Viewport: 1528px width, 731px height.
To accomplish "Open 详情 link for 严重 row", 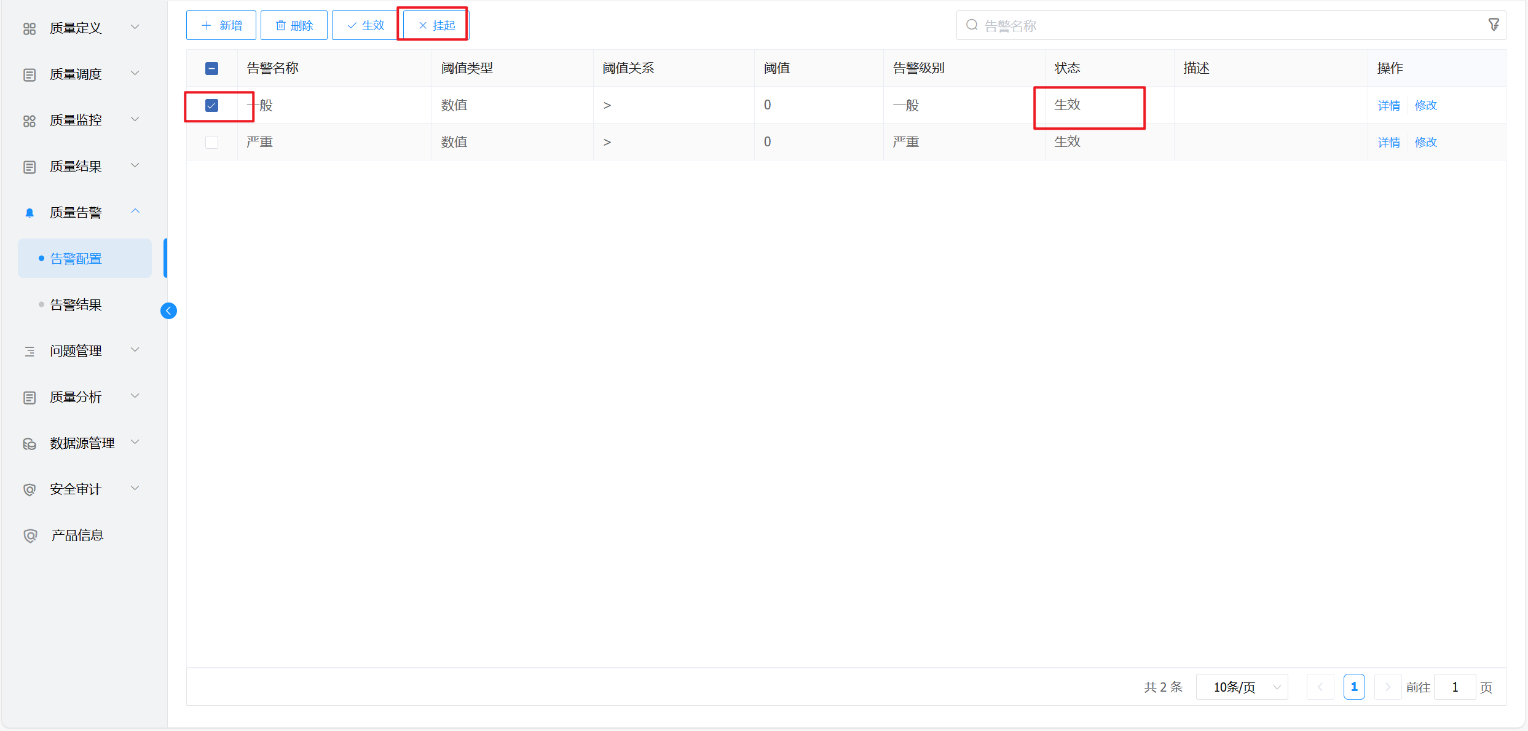I will [x=1388, y=142].
